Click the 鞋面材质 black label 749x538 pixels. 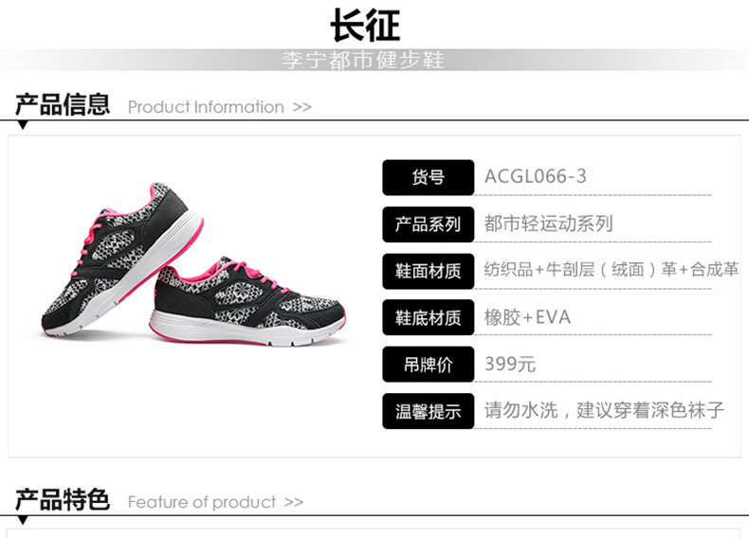click(428, 271)
